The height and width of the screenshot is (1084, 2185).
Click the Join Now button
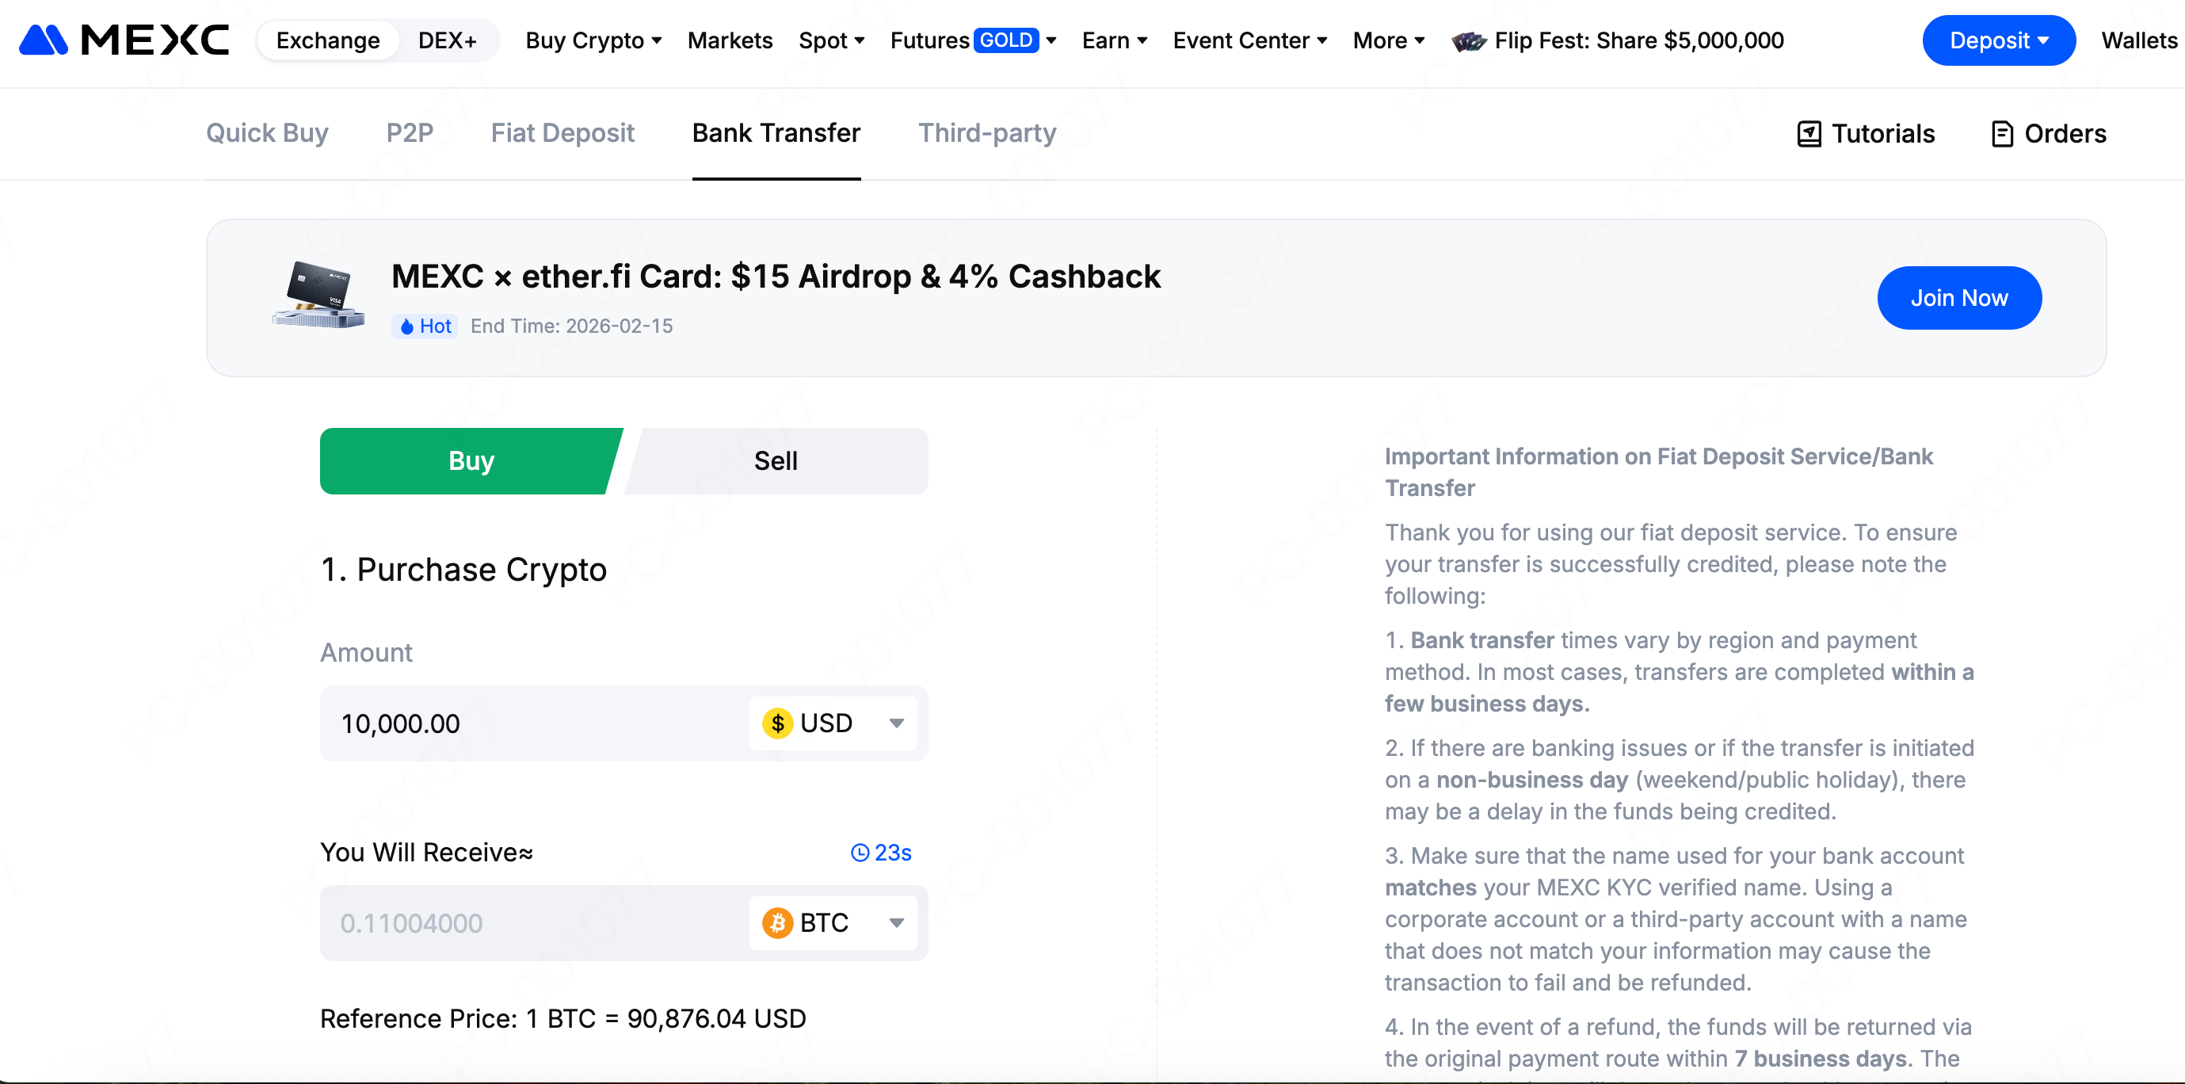click(x=1958, y=298)
